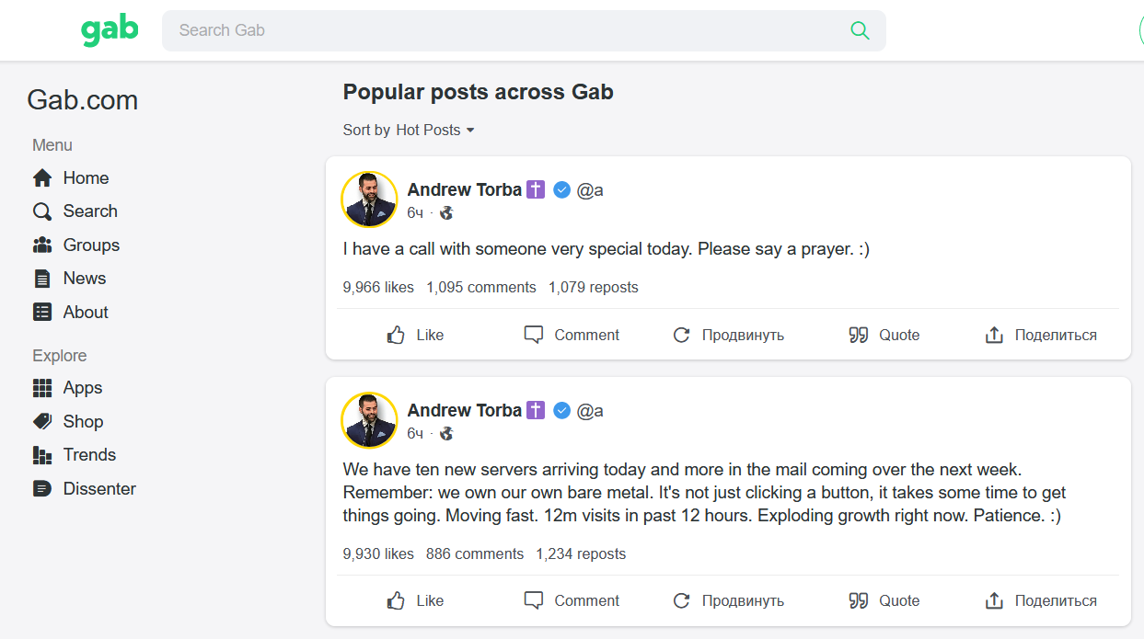Open the Apps grid icon
Screen dimensions: 1144x639
(x=42, y=388)
